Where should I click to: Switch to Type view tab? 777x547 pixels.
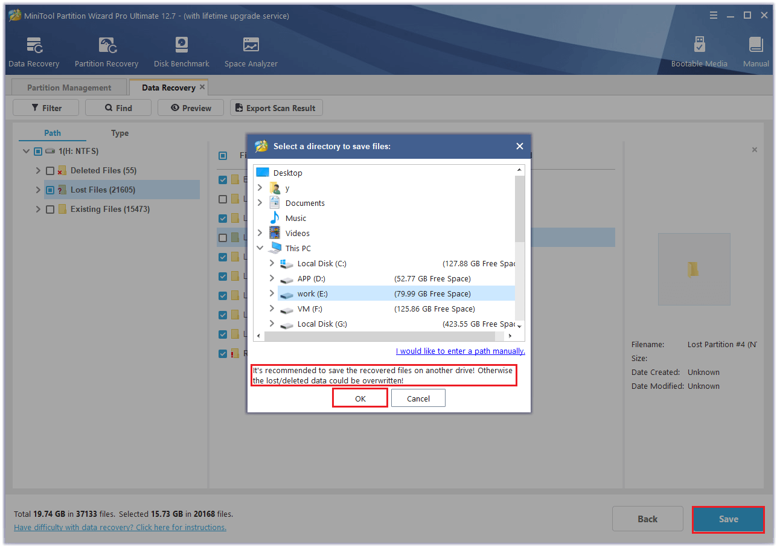tap(120, 133)
